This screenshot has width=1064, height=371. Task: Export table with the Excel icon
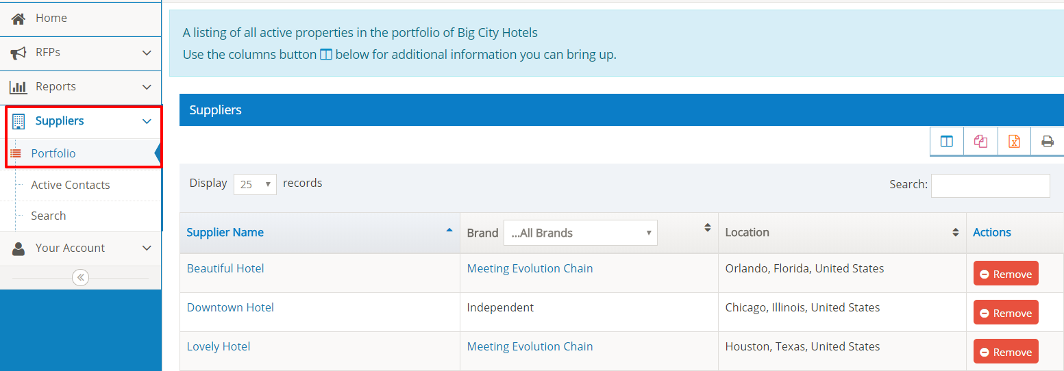click(1014, 142)
